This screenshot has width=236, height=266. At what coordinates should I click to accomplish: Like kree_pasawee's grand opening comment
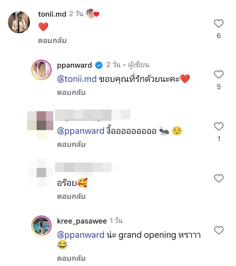pos(219,230)
